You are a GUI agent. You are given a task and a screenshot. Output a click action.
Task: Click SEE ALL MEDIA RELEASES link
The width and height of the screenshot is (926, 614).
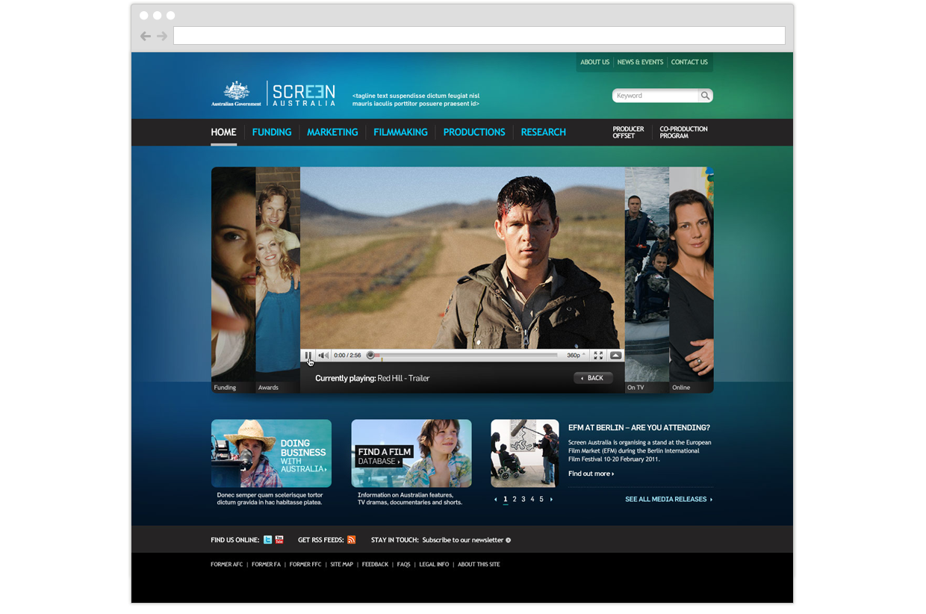[x=668, y=499]
